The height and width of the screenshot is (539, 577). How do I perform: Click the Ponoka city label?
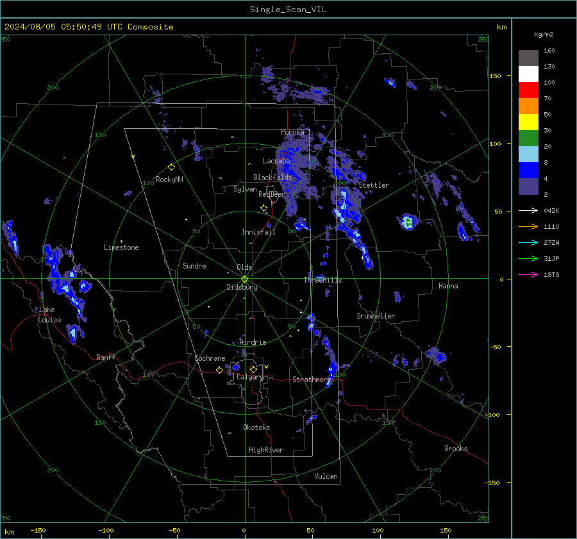[x=292, y=132]
